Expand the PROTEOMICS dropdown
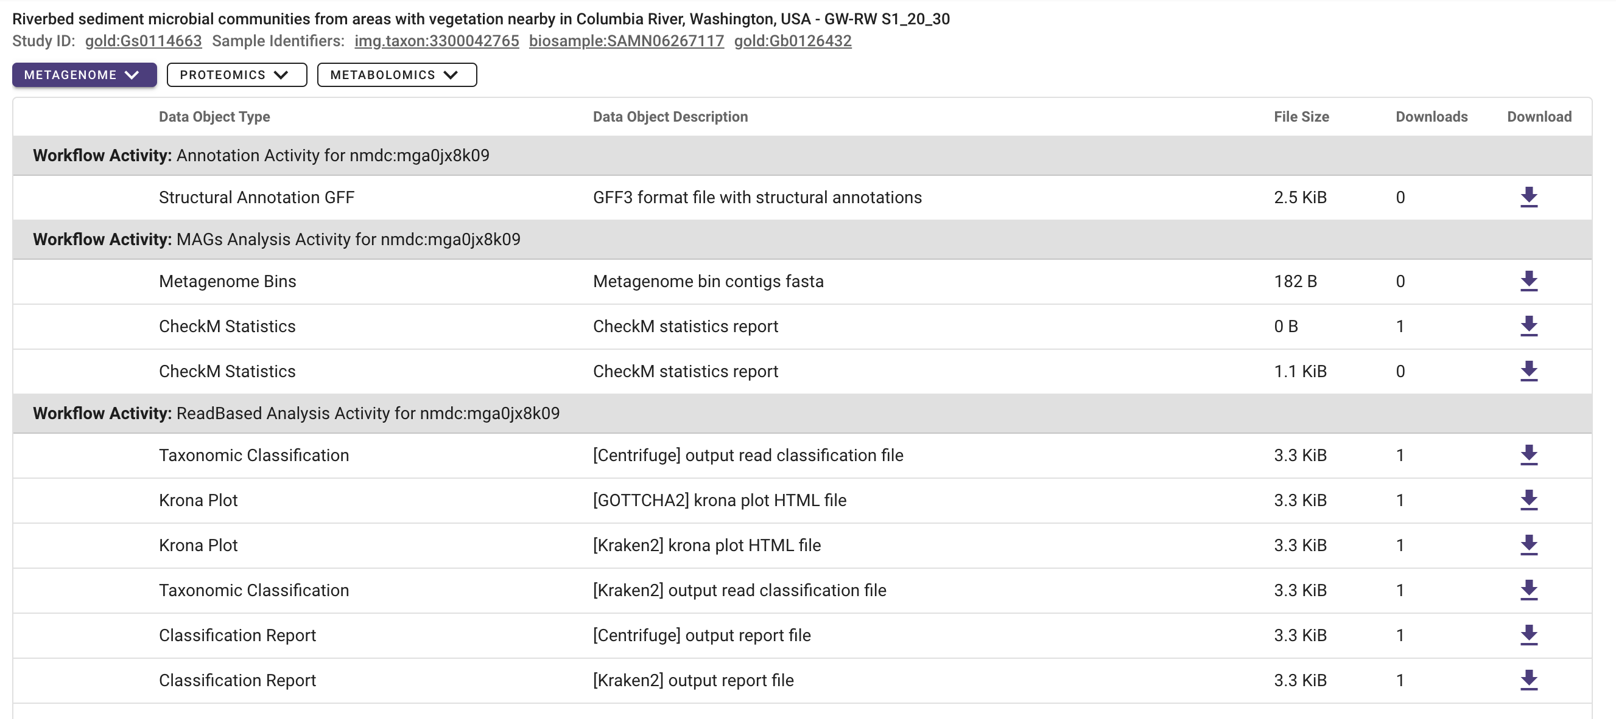This screenshot has width=1616, height=719. point(236,75)
